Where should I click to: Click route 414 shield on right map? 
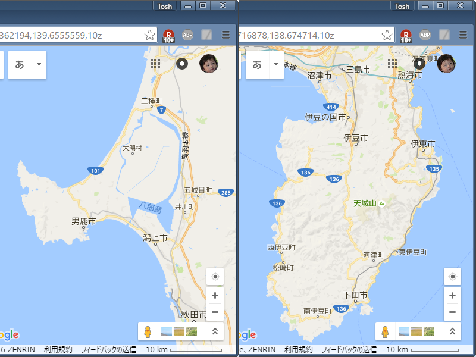pyautogui.click(x=331, y=107)
